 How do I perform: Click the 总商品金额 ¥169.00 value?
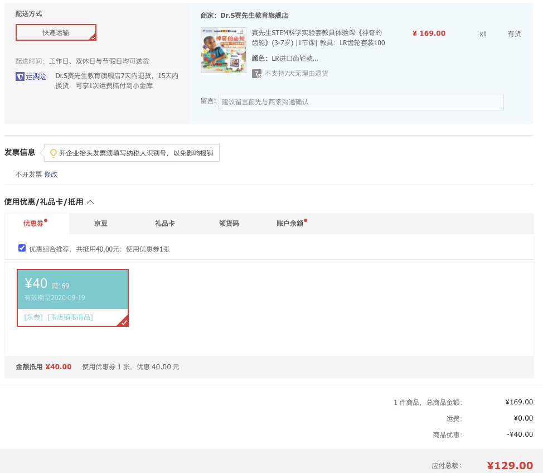point(519,402)
